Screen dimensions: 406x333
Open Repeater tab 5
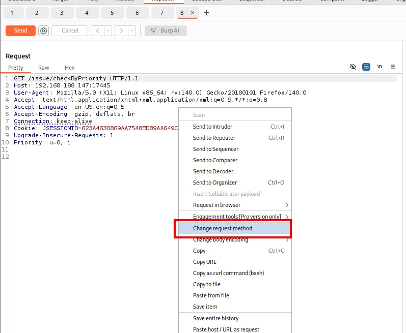pos(112,13)
